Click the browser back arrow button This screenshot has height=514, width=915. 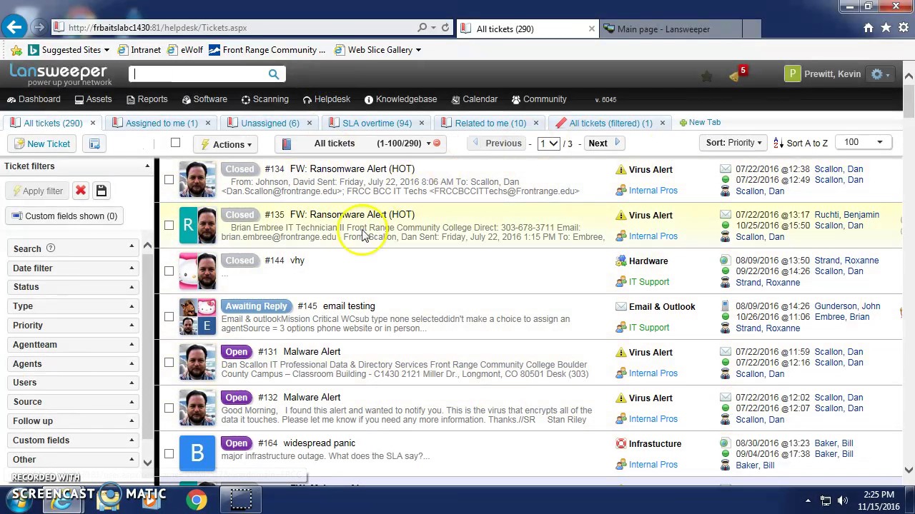[14, 27]
